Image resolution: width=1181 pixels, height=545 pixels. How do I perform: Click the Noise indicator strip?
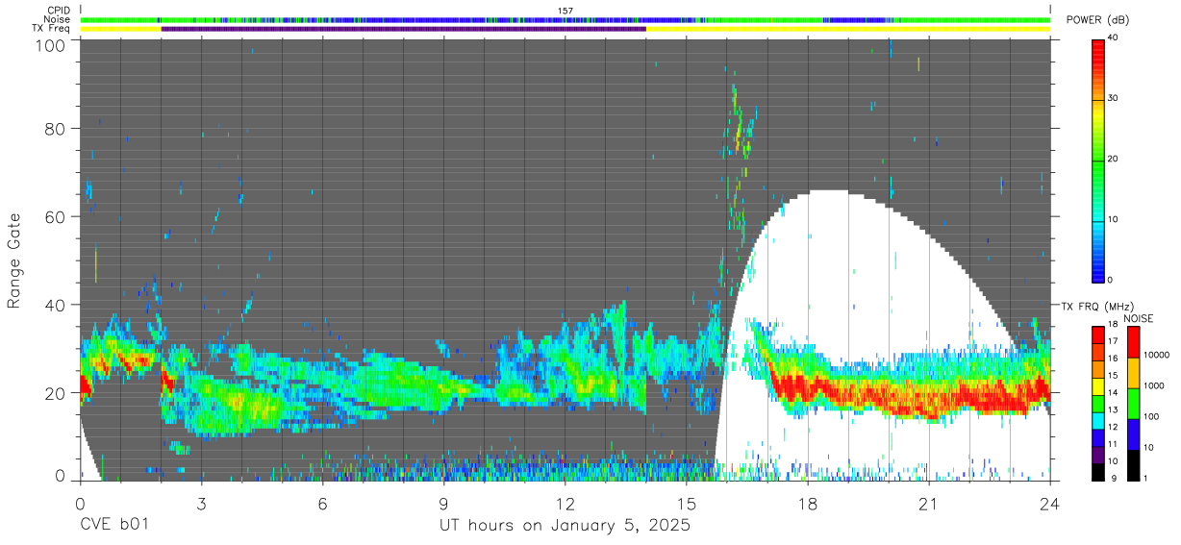(565, 19)
